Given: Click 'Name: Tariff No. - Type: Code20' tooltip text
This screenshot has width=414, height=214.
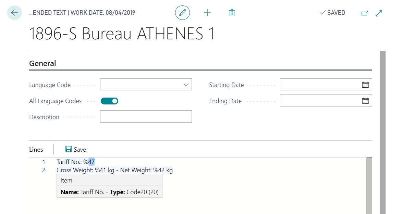Looking at the screenshot, I should pos(109,192).
